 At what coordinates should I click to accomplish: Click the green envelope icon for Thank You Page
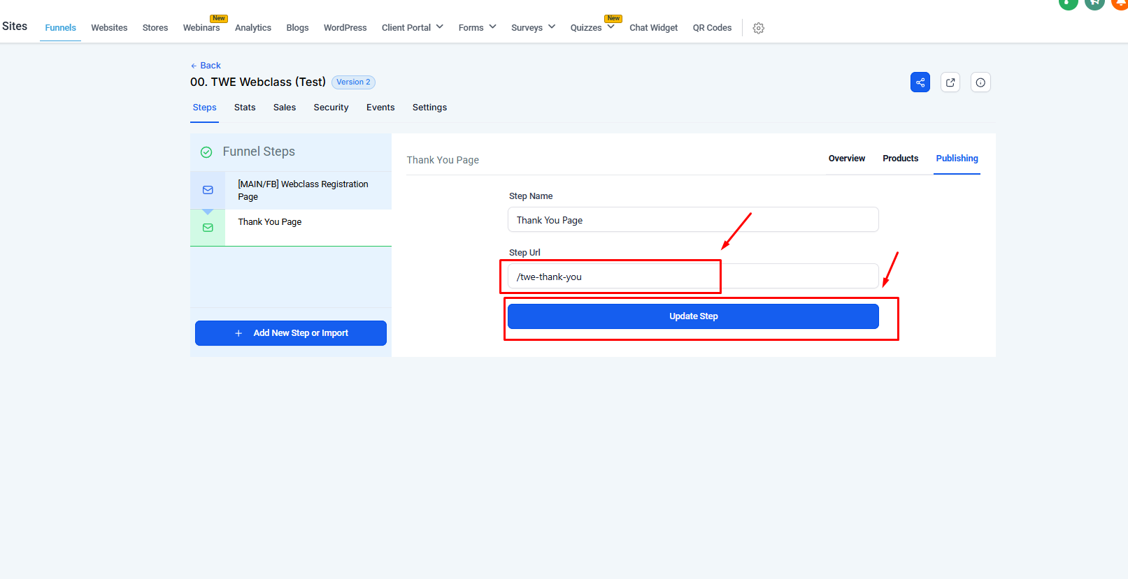pos(208,228)
